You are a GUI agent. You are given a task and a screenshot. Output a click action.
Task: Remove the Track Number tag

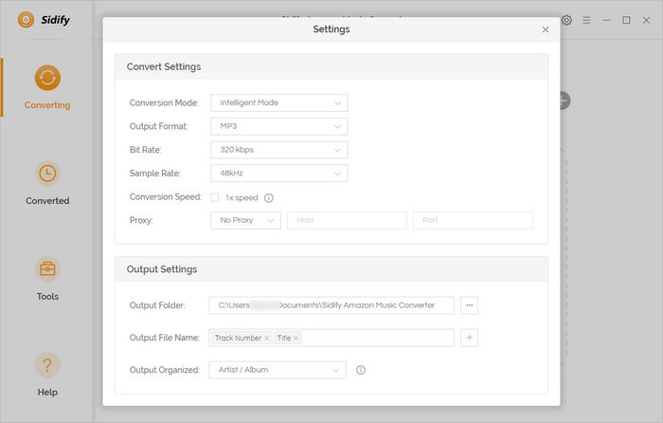(x=266, y=338)
